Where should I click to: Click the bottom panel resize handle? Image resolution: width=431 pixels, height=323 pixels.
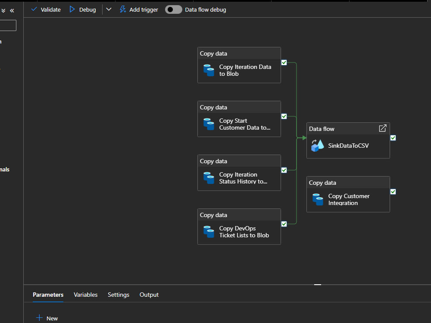(318, 284)
